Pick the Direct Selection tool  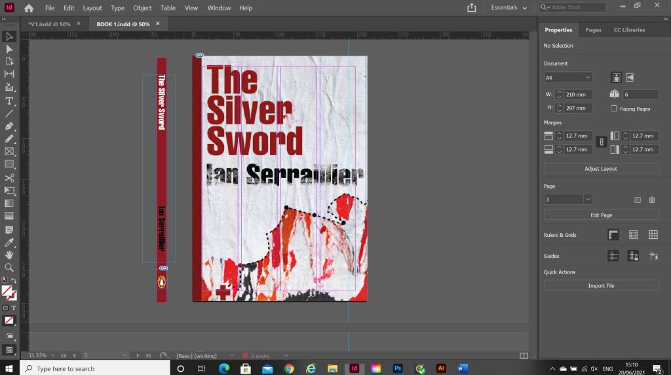point(9,49)
